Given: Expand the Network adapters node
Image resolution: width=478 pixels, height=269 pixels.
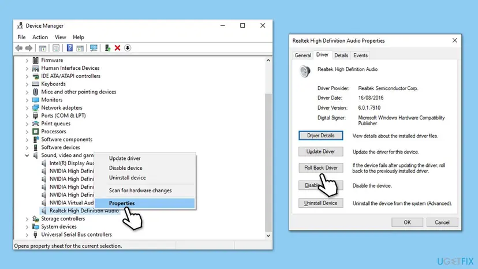Looking at the screenshot, I should (27, 108).
